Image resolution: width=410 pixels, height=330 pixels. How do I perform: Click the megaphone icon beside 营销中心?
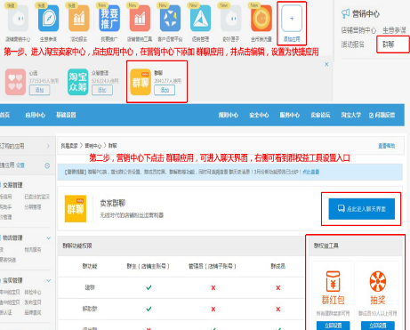pyautogui.click(x=346, y=13)
